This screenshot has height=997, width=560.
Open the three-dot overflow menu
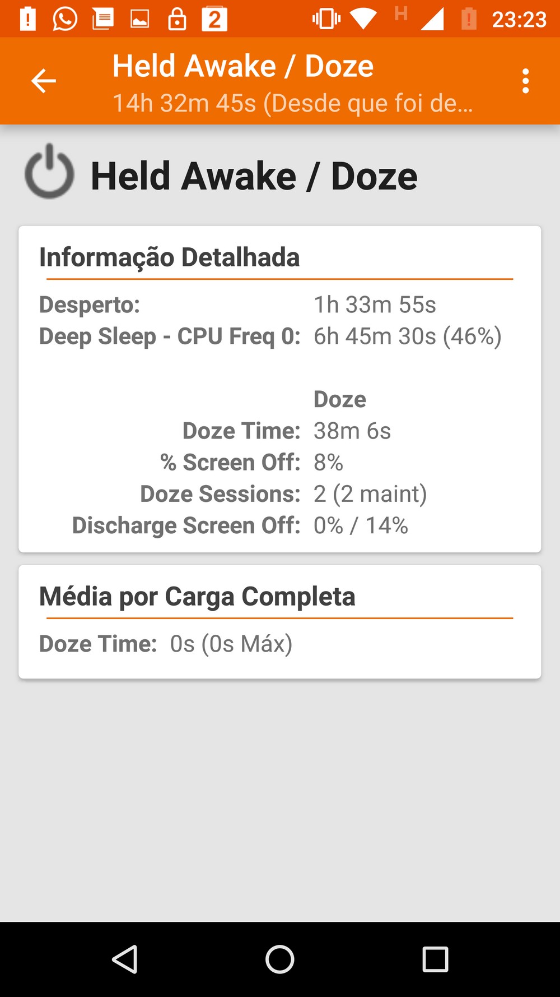tap(525, 81)
